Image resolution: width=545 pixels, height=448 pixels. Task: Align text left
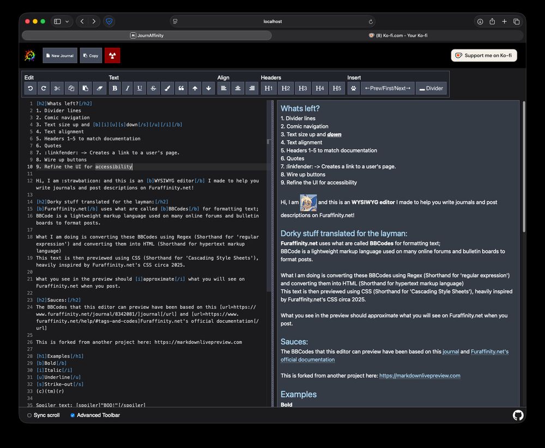[x=223, y=88]
